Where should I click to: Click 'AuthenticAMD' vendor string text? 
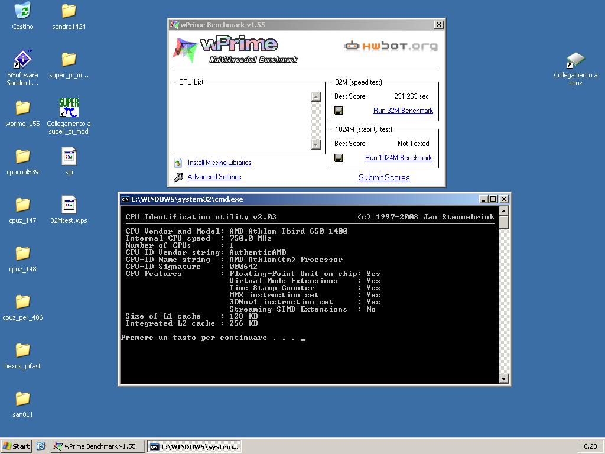[258, 252]
